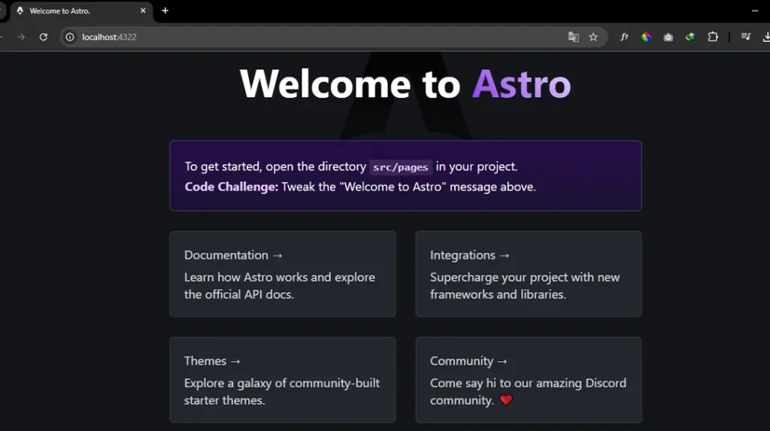View site information for localhost

70,37
